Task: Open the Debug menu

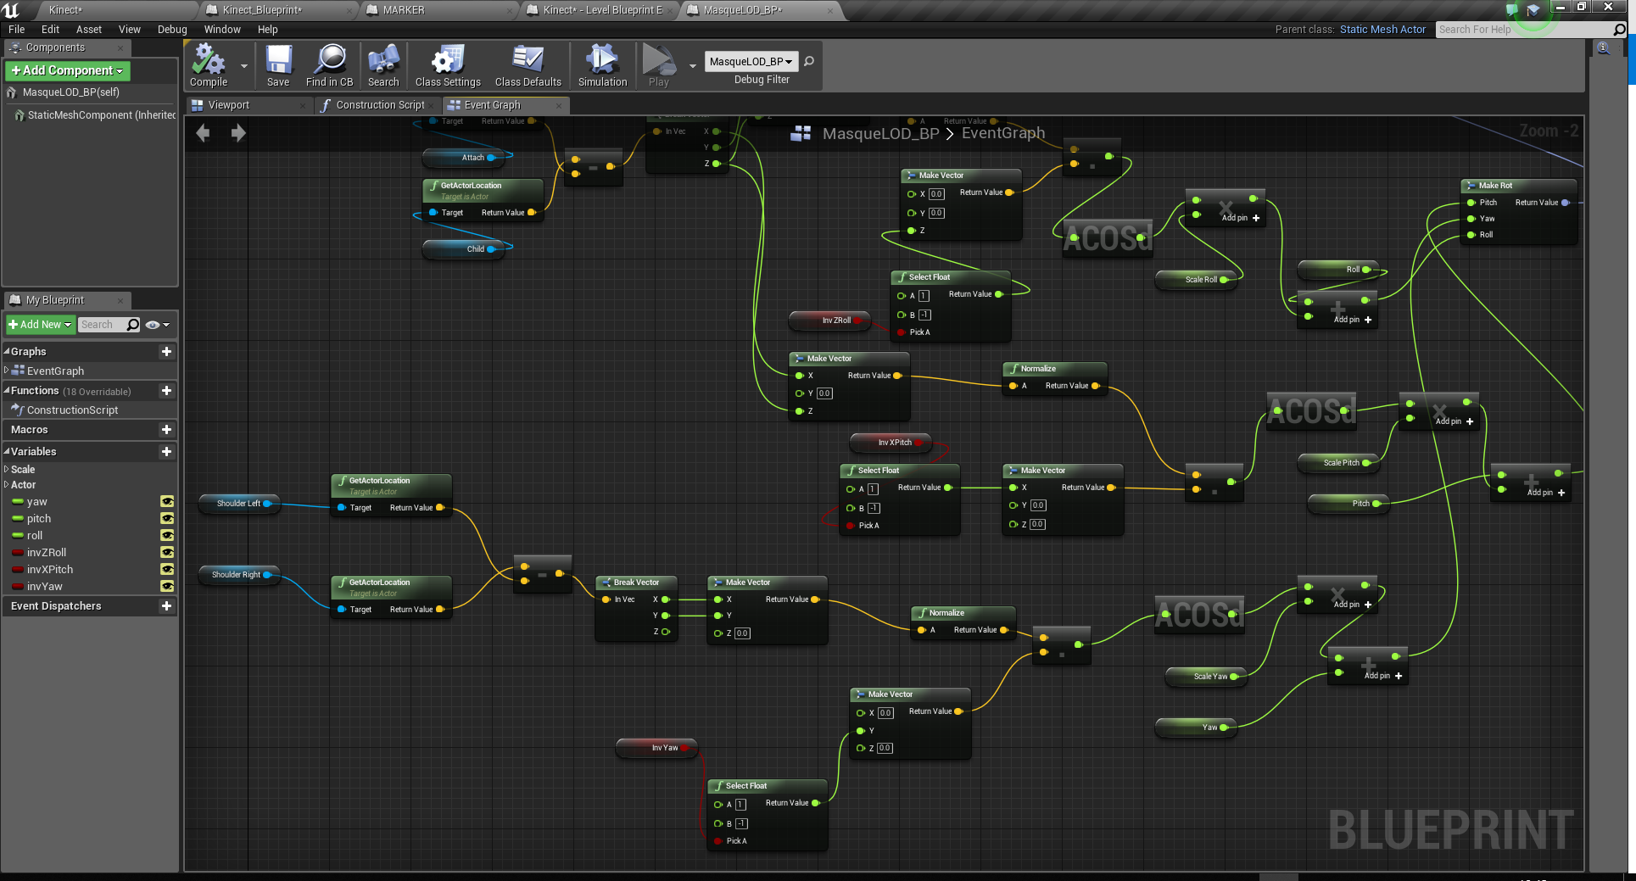Action: 172,30
